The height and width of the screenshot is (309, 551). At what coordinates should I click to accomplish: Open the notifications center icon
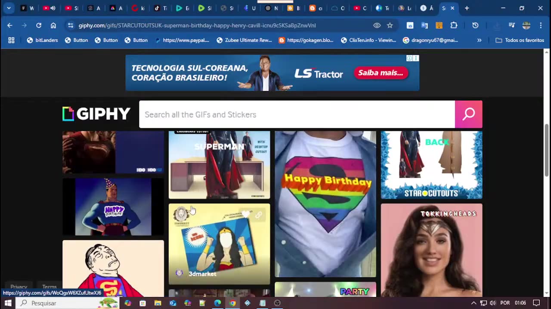pos(536,303)
